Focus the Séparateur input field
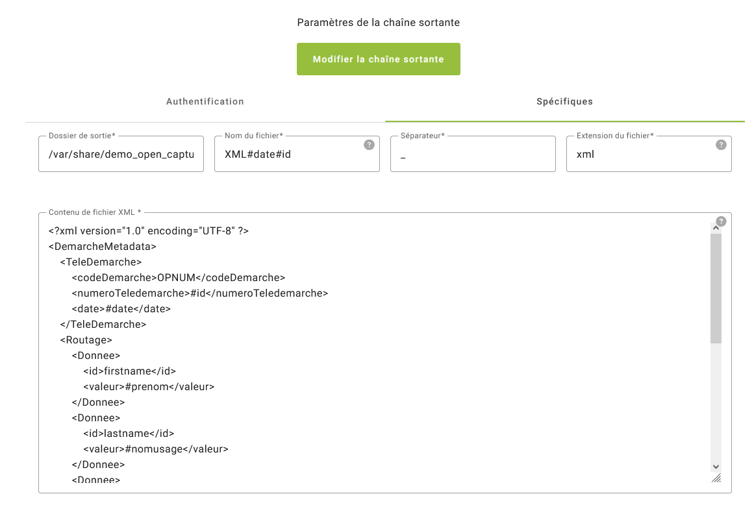754x507 pixels. tap(472, 155)
